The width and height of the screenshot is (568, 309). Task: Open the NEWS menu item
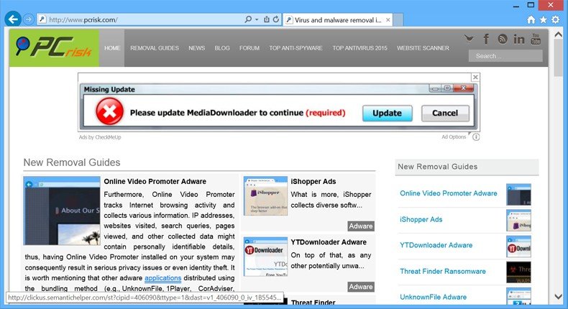(197, 48)
